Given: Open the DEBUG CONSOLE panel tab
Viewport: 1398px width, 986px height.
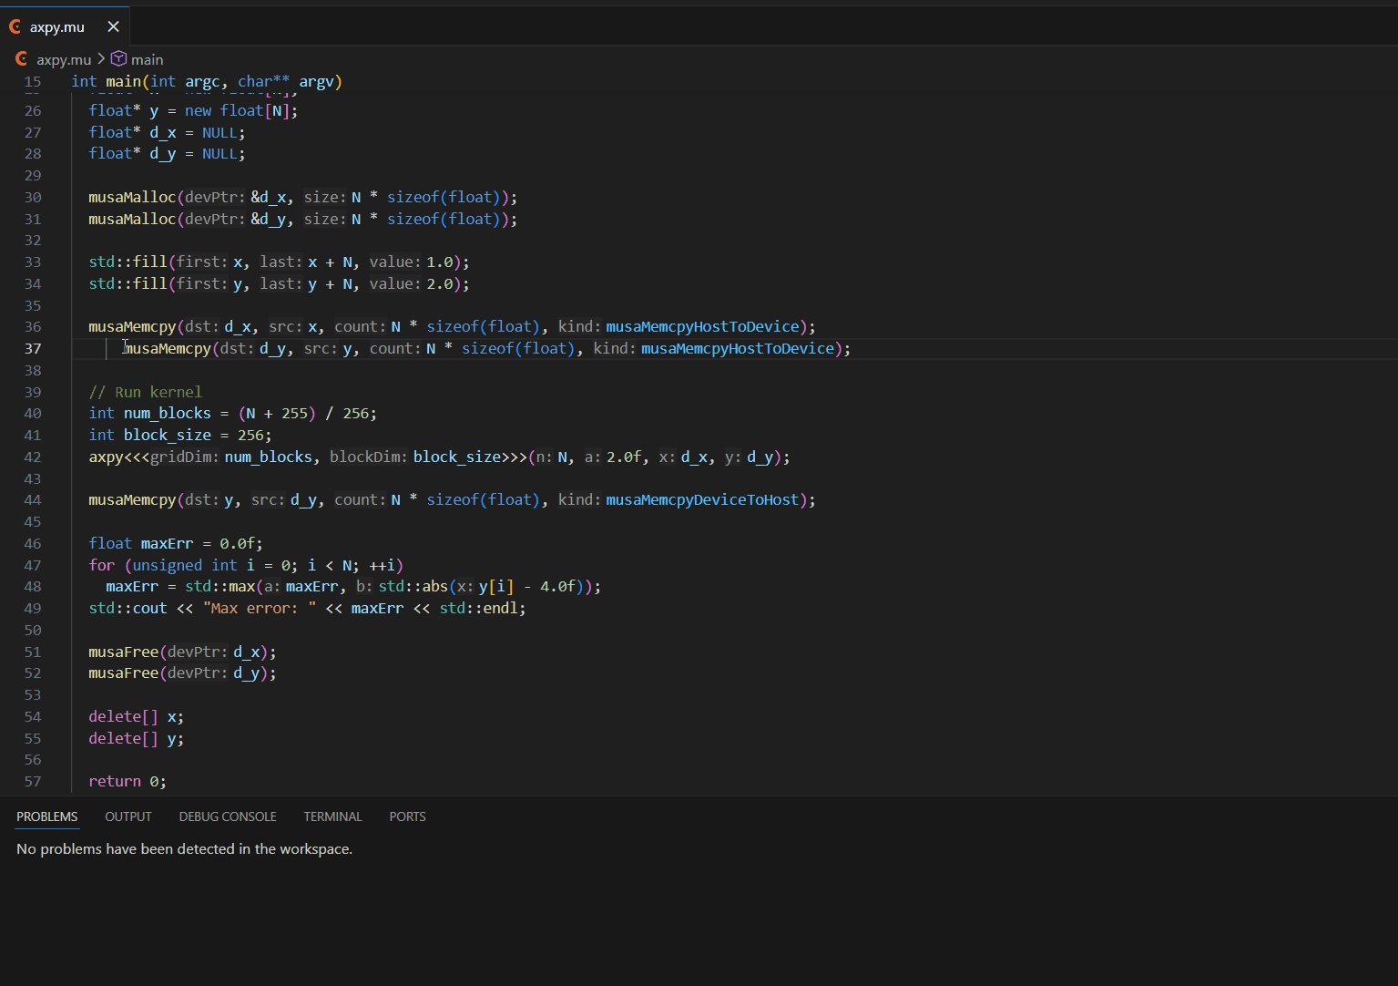Looking at the screenshot, I should click(x=228, y=817).
